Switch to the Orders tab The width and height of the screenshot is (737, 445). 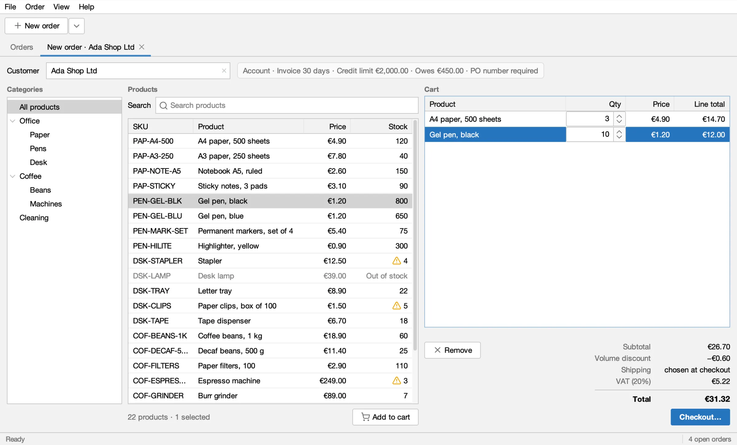click(x=21, y=47)
